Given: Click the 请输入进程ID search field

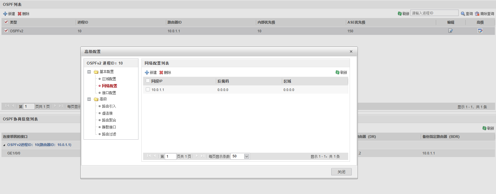Looking at the screenshot, I should click(x=434, y=13).
